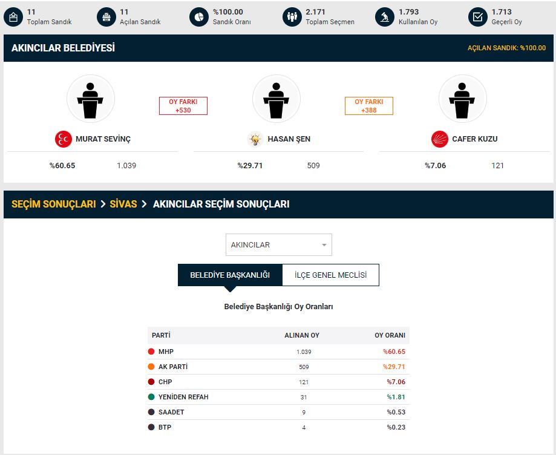Click the MHP party logo beside Murat Sevinç
Screen dimensions: 556x455
(x=64, y=139)
